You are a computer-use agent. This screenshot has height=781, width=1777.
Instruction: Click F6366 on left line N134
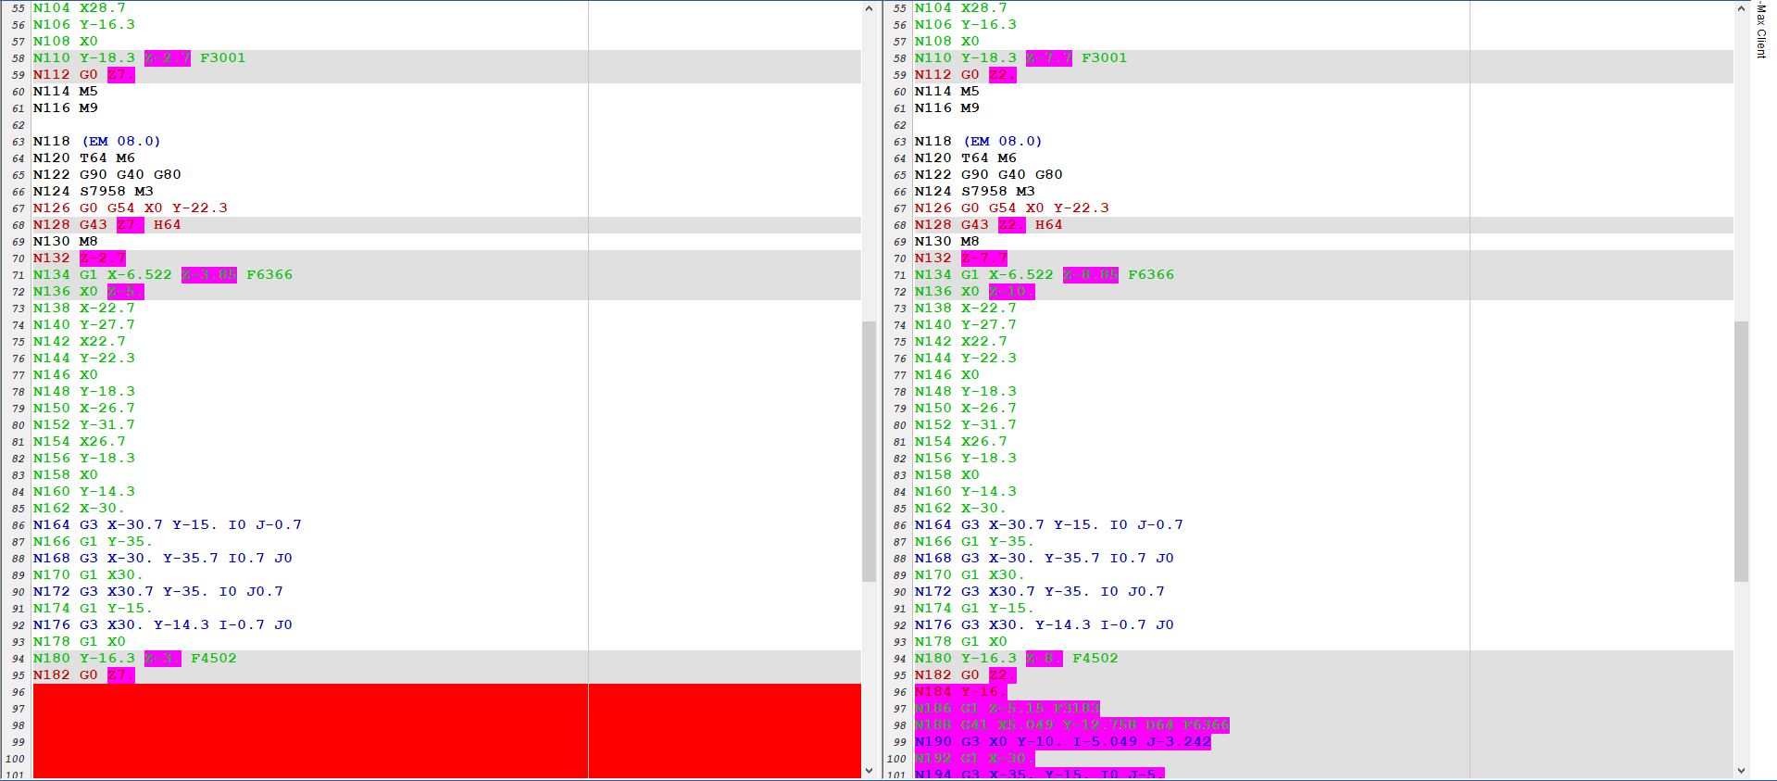(x=269, y=275)
